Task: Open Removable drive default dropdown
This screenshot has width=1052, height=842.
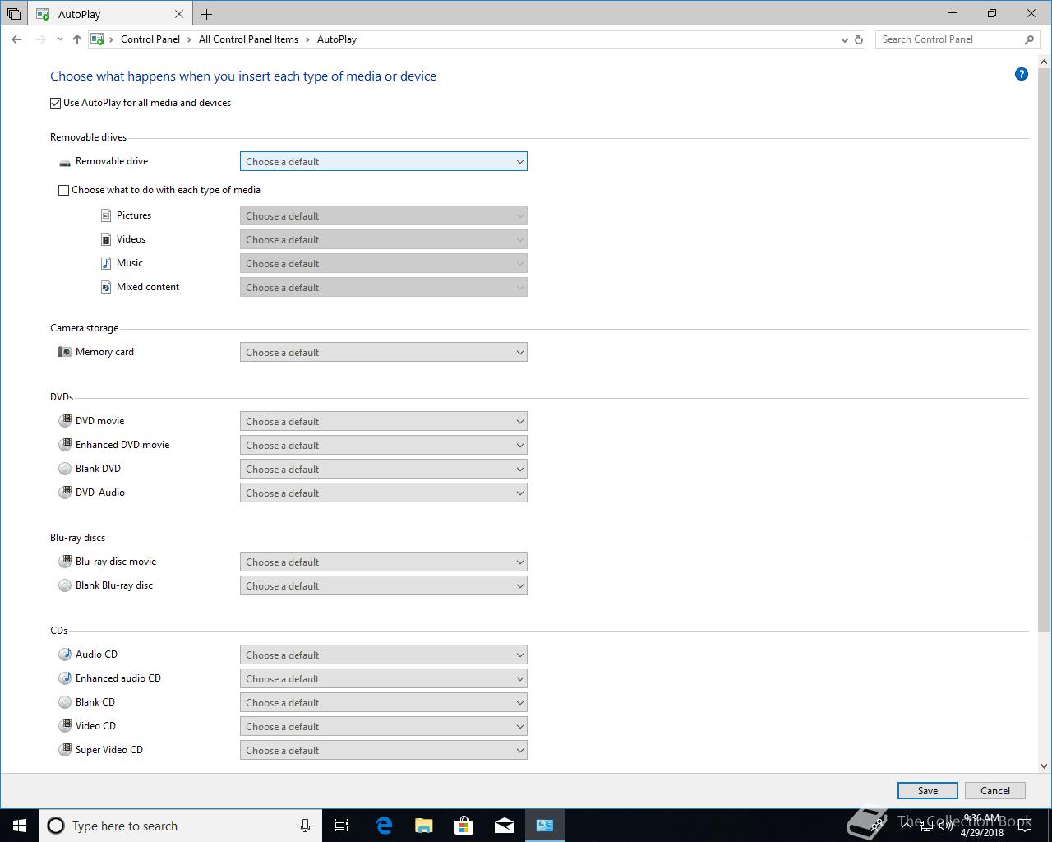Action: pos(383,162)
